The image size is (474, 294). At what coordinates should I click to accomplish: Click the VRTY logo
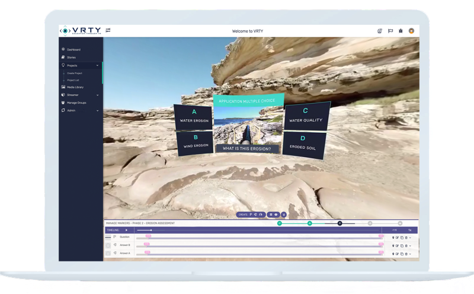(x=82, y=30)
